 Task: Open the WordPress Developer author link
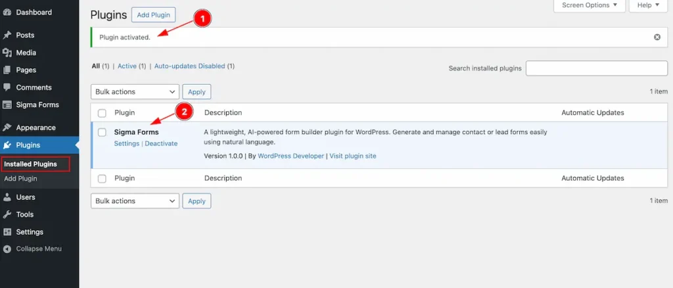click(290, 156)
